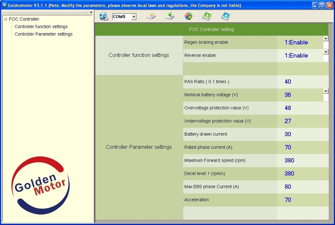335x225 pixels.
Task: Click the green download arrow book icon
Action: tap(207, 16)
